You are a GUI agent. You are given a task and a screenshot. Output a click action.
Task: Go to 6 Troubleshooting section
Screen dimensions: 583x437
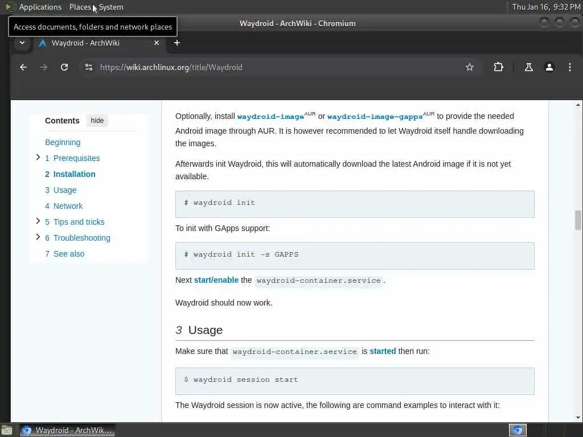tap(77, 238)
